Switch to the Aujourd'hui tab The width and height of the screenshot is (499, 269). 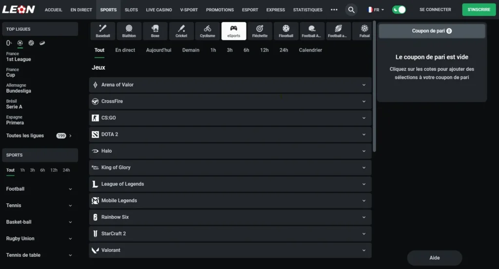[x=158, y=50]
